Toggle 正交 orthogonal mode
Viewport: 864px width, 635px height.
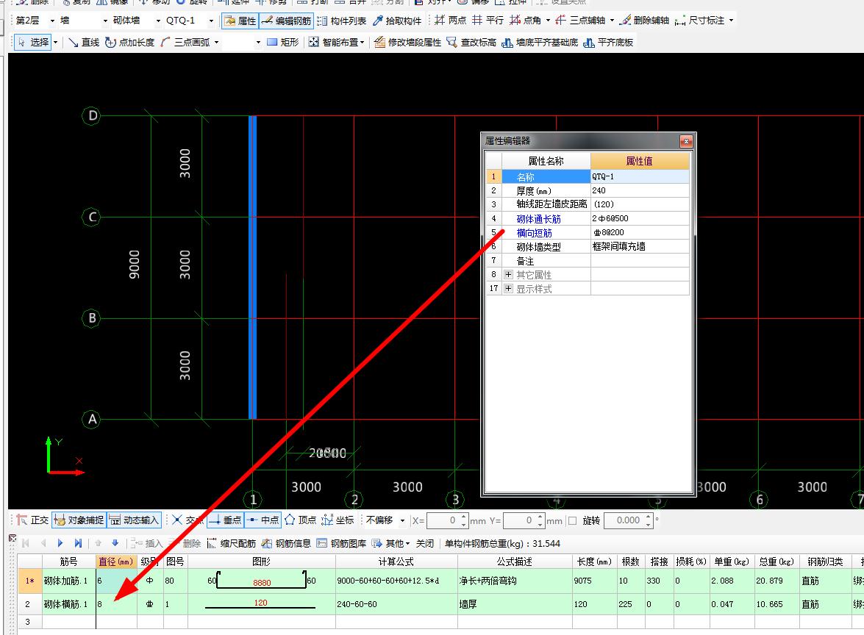pos(32,520)
